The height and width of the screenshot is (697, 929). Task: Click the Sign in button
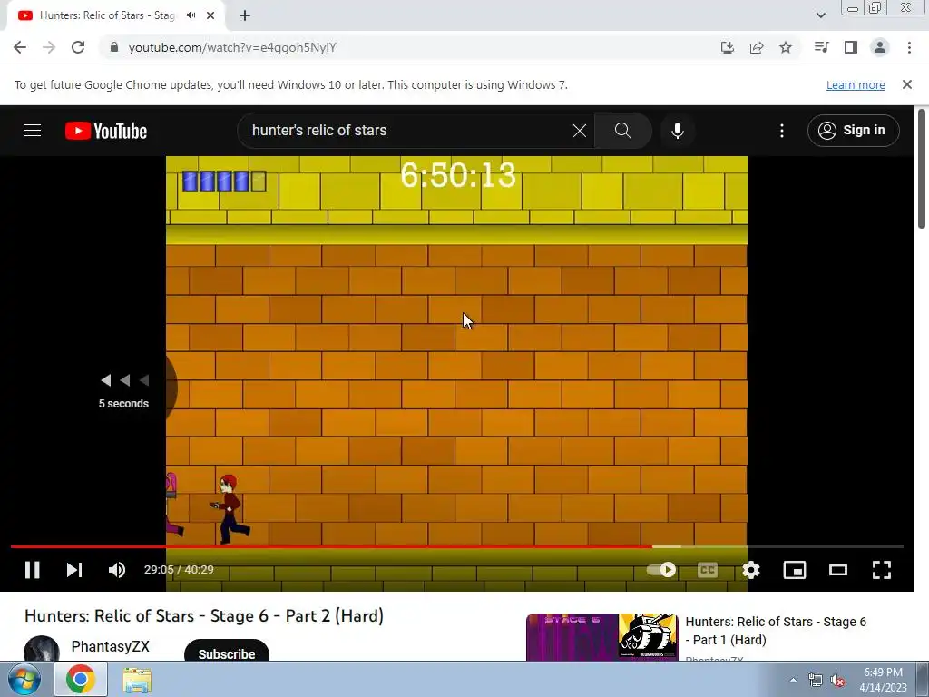[853, 131]
